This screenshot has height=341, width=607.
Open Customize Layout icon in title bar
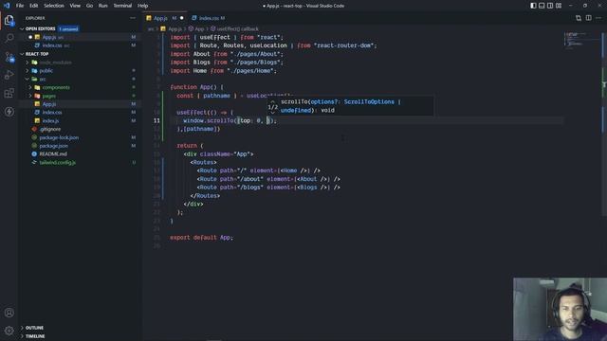pos(559,6)
